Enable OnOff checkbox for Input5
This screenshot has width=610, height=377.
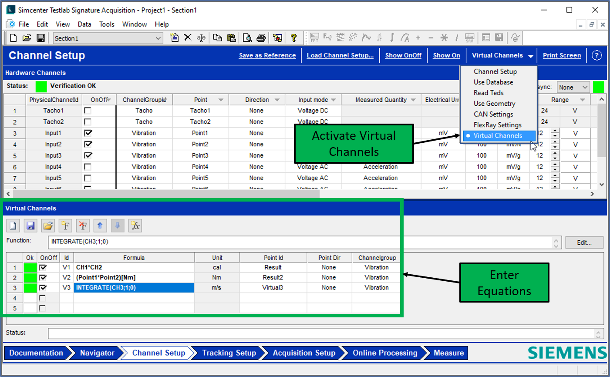(x=88, y=178)
